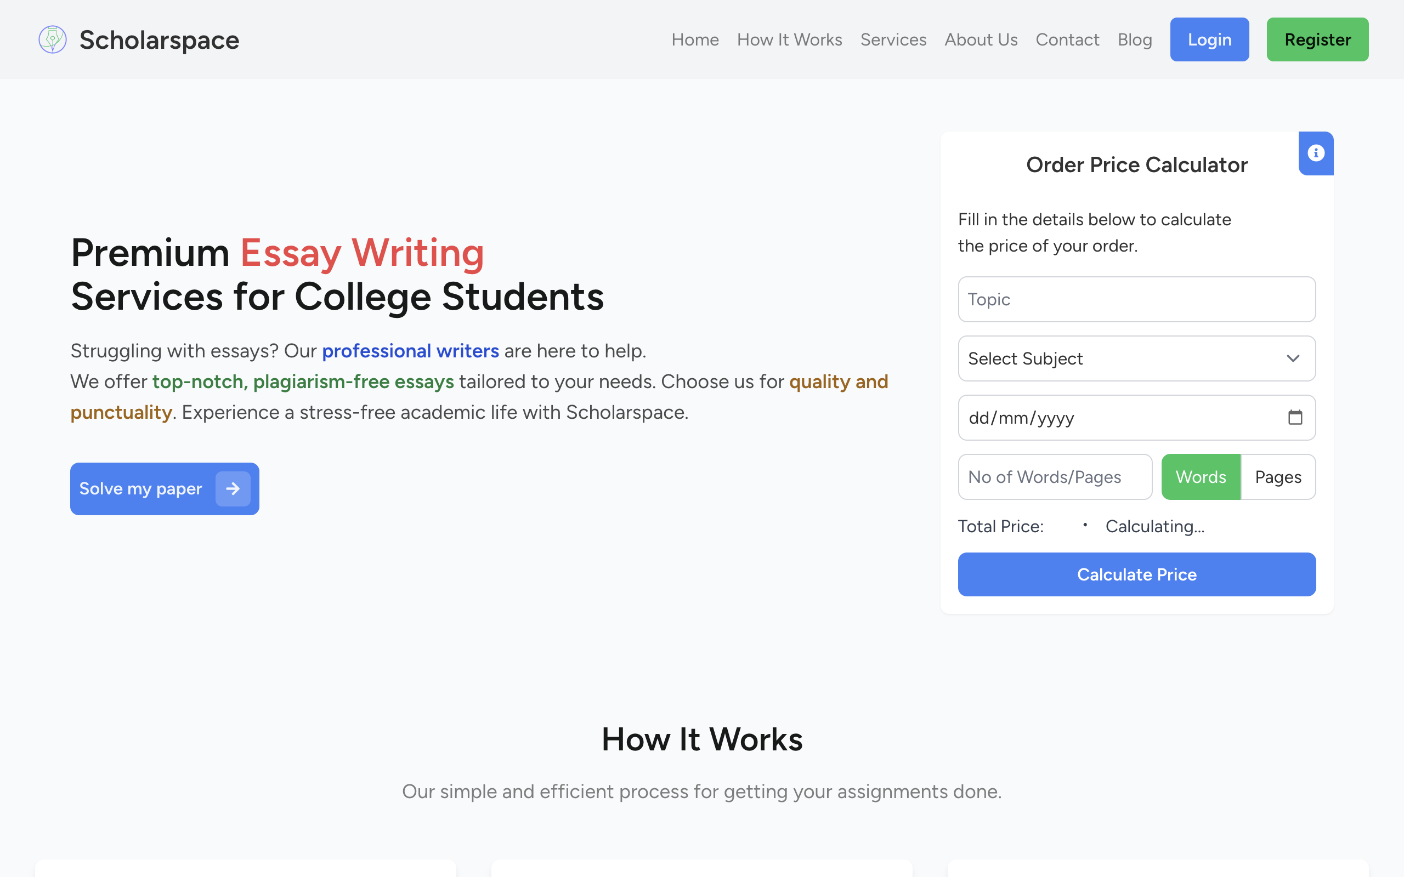Click the Scholarspace logo icon
The width and height of the screenshot is (1404, 877).
coord(53,39)
